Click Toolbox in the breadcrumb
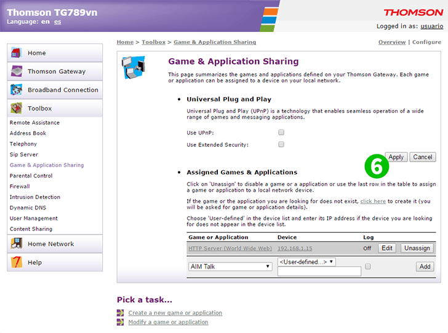Image resolution: width=448 pixels, height=333 pixels. point(154,42)
